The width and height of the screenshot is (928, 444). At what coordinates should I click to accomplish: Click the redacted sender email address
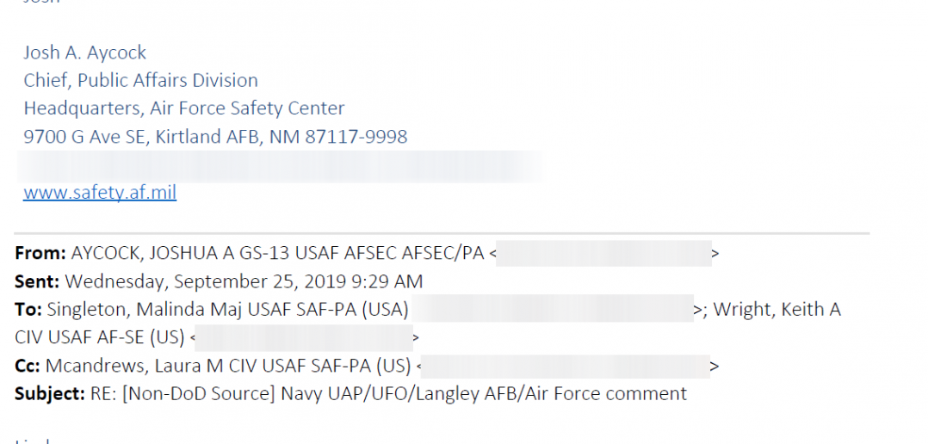tap(603, 254)
